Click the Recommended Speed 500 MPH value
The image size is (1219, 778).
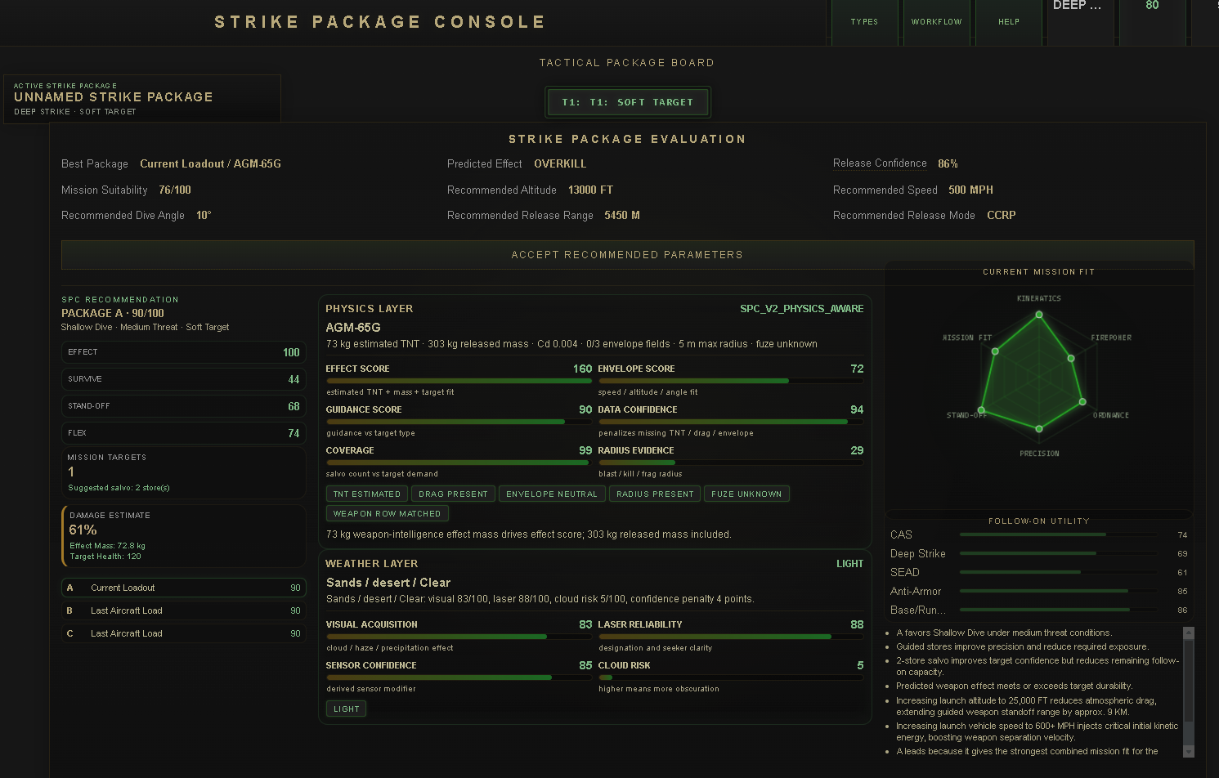(970, 190)
